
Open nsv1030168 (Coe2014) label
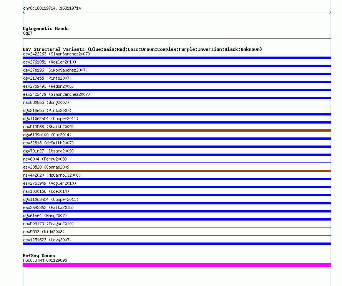click(46, 191)
